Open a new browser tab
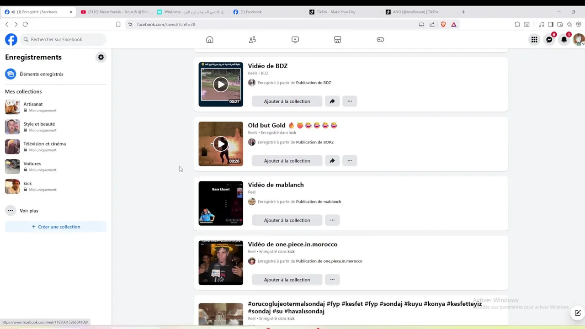This screenshot has width=585, height=329. [x=463, y=12]
